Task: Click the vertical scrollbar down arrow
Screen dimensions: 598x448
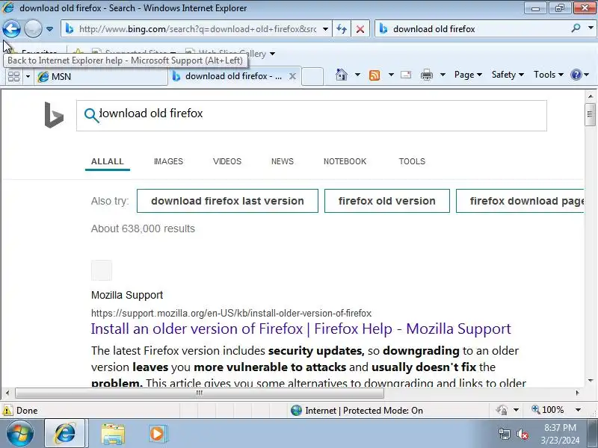Action: (591, 381)
